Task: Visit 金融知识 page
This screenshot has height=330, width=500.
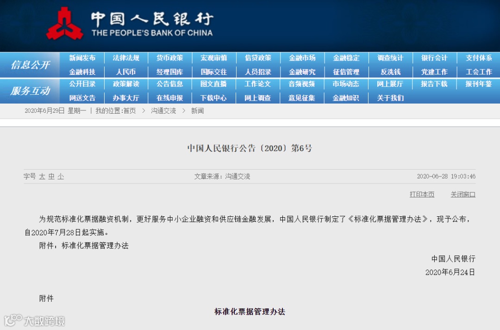Action: coord(346,98)
